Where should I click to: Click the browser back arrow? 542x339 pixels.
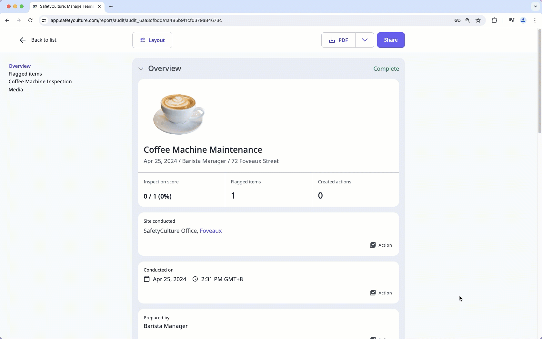coord(7,20)
